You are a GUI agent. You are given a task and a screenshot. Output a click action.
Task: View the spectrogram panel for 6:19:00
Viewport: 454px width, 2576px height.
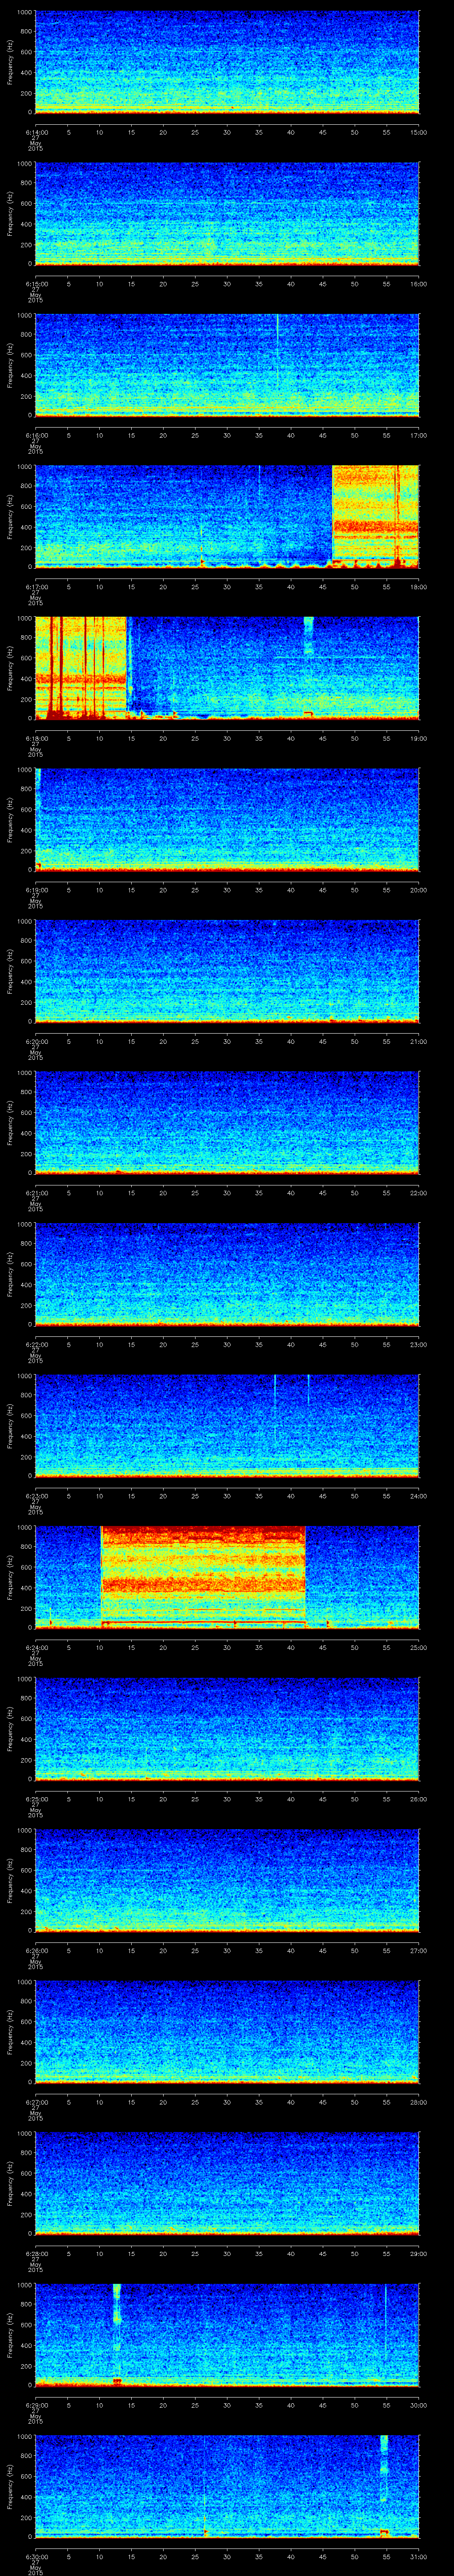click(227, 820)
